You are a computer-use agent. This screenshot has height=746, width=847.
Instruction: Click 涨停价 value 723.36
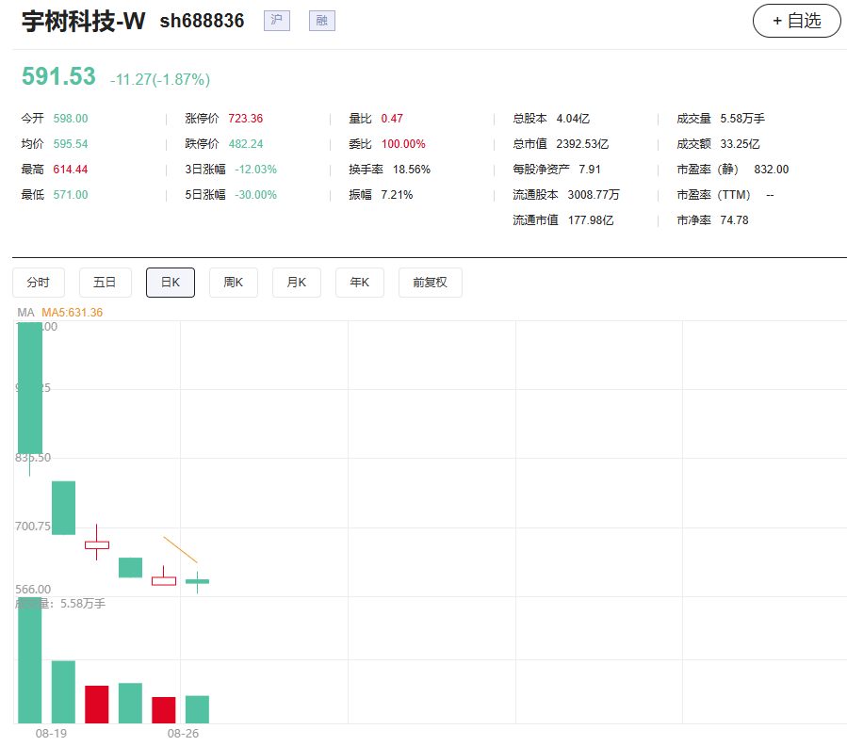pos(245,119)
